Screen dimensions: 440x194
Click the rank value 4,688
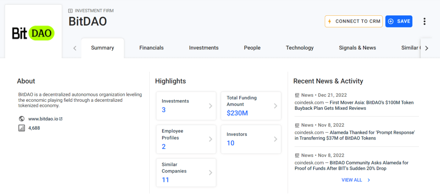(34, 128)
